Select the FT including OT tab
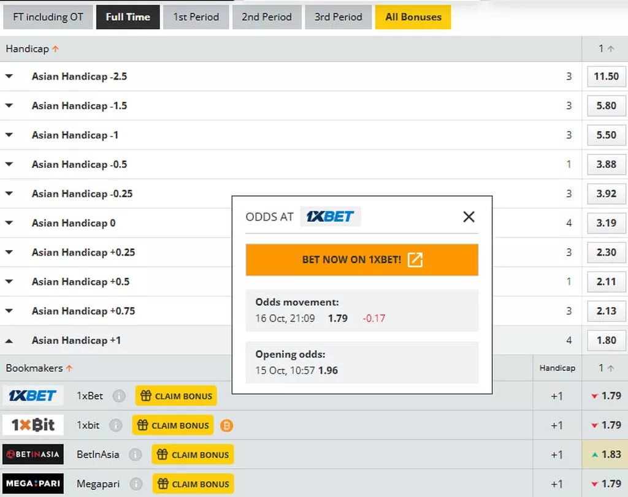Screen dimensions: 628x497 click(48, 17)
